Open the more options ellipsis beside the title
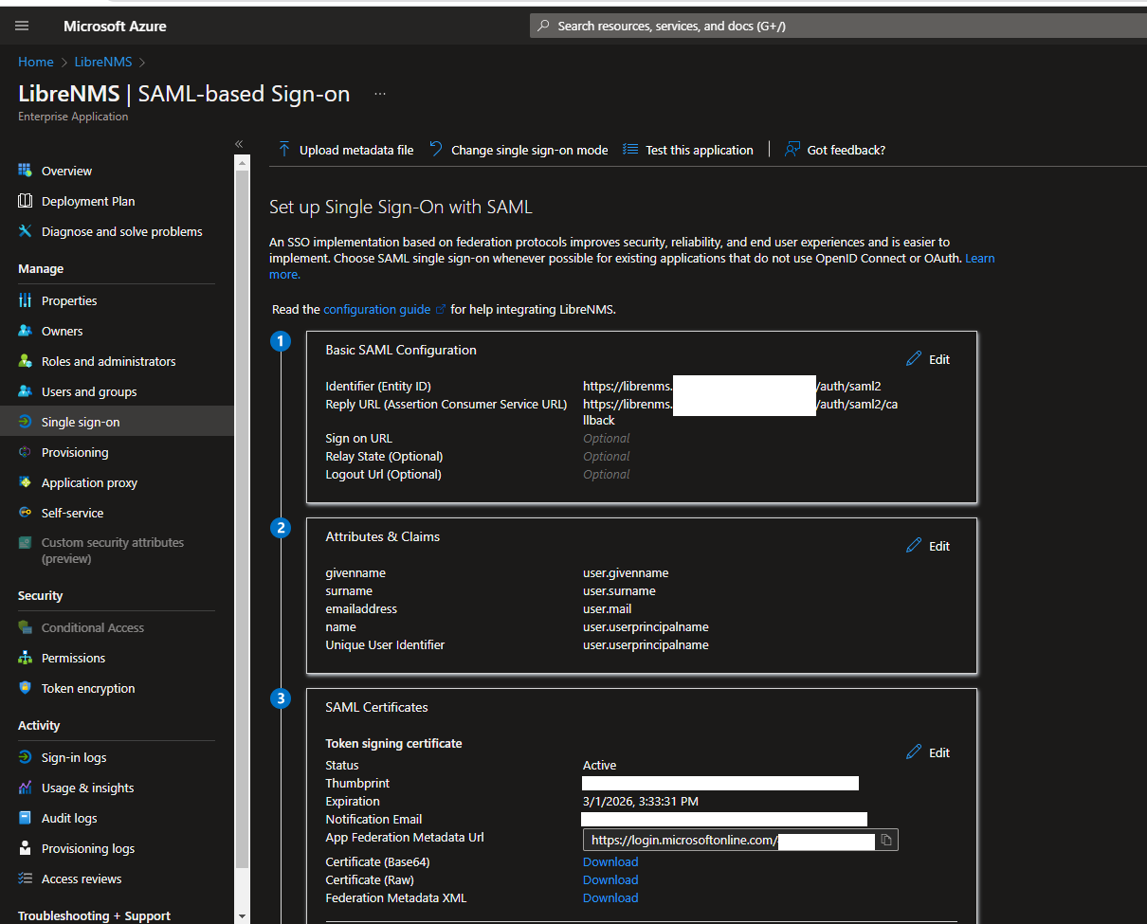 click(380, 94)
